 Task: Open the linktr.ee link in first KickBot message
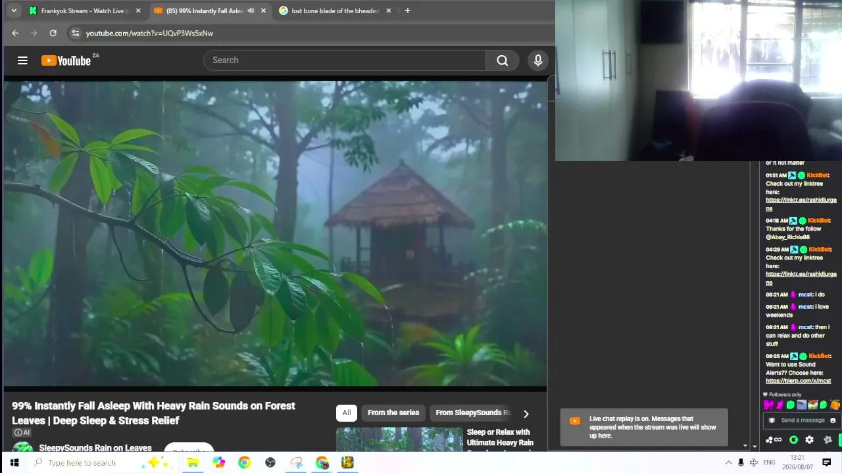801,204
